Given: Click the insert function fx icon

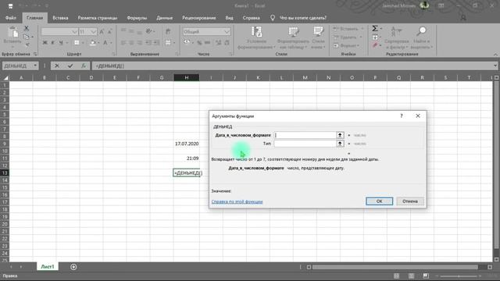Looking at the screenshot, I should [x=84, y=66].
